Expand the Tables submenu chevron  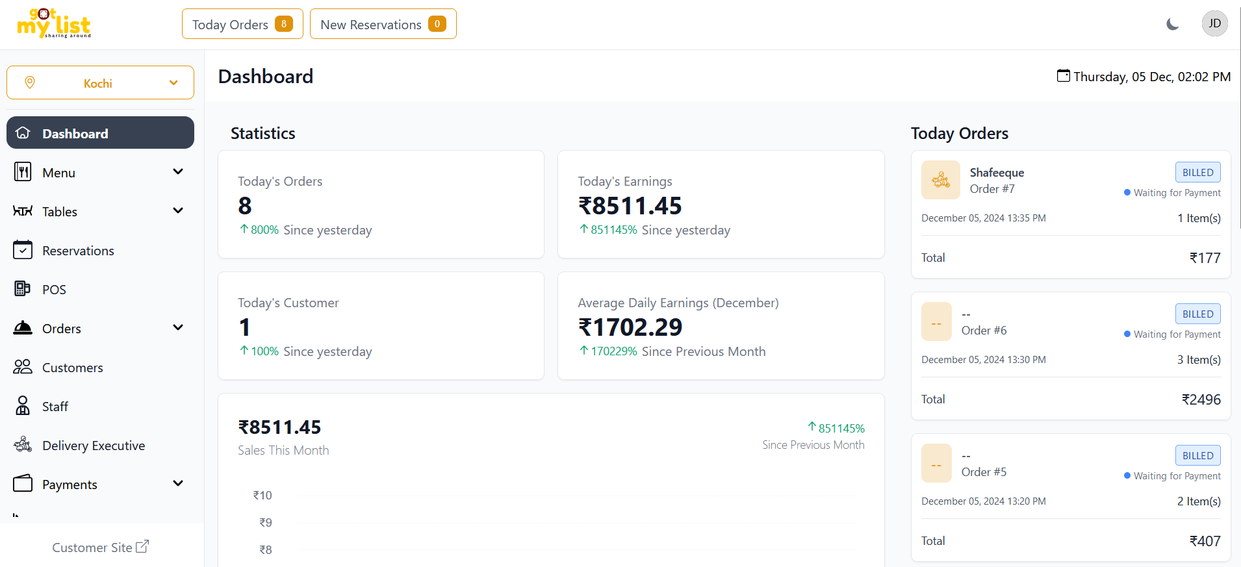pos(178,211)
